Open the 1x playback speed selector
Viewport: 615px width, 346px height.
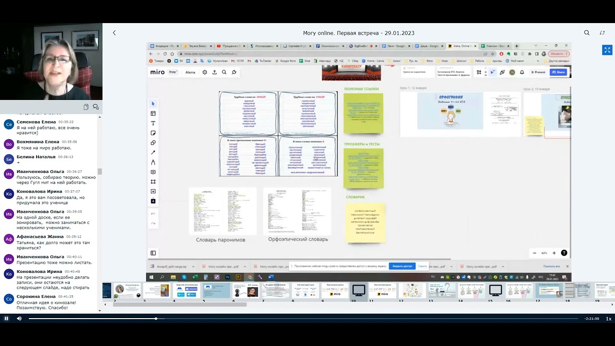609,319
